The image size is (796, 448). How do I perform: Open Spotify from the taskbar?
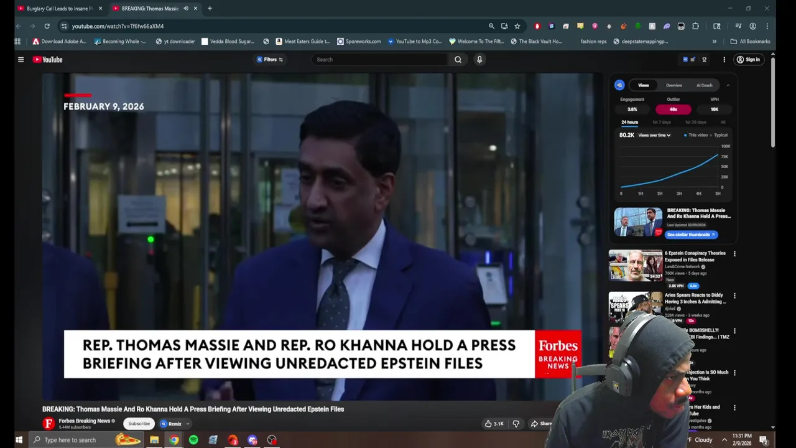[193, 440]
